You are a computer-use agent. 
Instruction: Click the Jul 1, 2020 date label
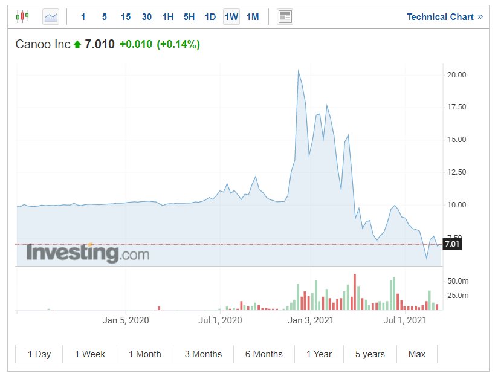pyautogui.click(x=220, y=320)
